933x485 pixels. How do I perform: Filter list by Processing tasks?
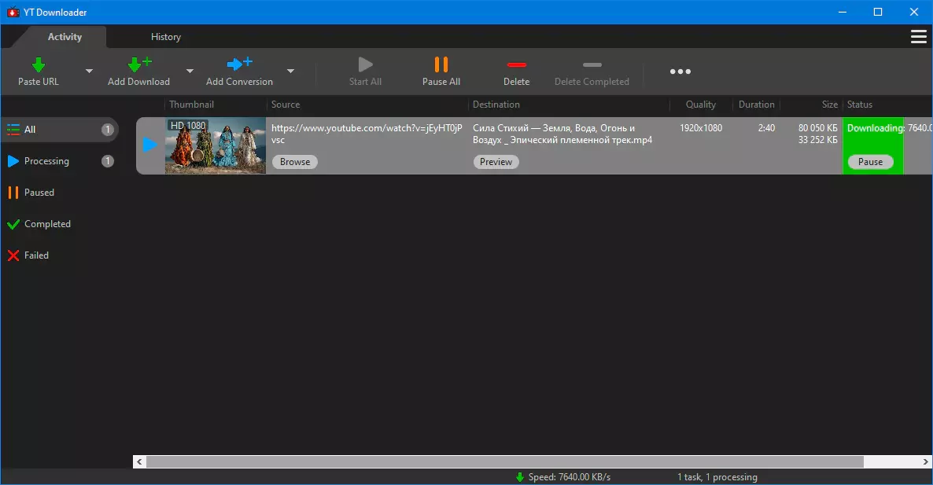[x=46, y=161]
